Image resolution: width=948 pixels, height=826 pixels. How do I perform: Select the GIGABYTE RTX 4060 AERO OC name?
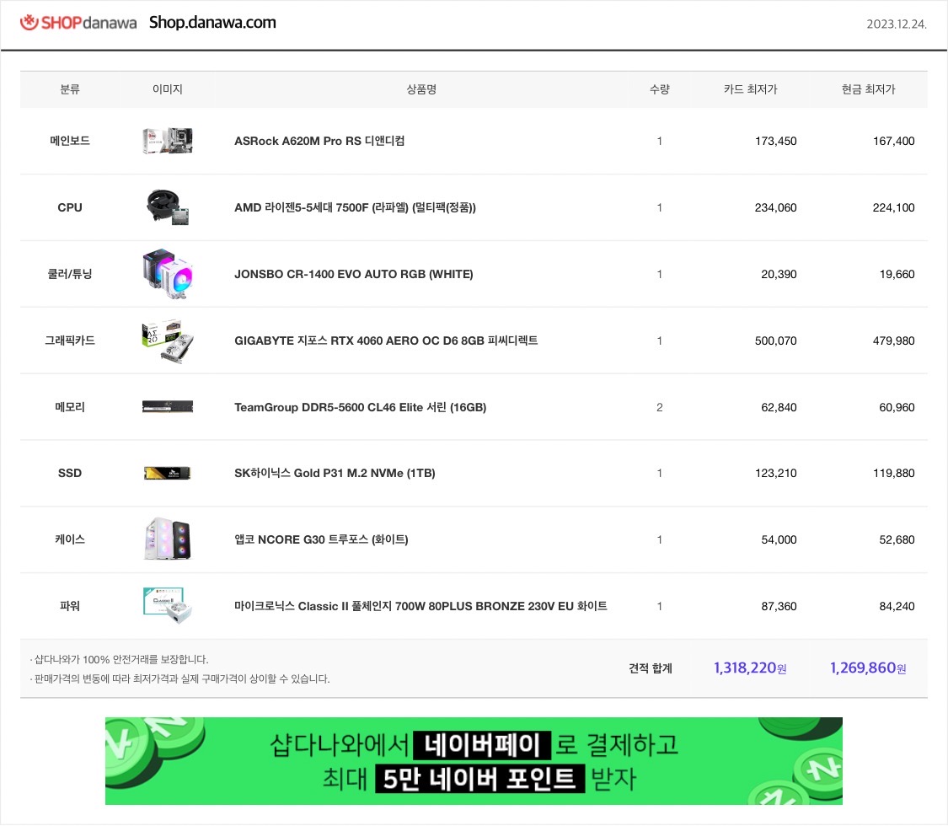[x=386, y=341]
